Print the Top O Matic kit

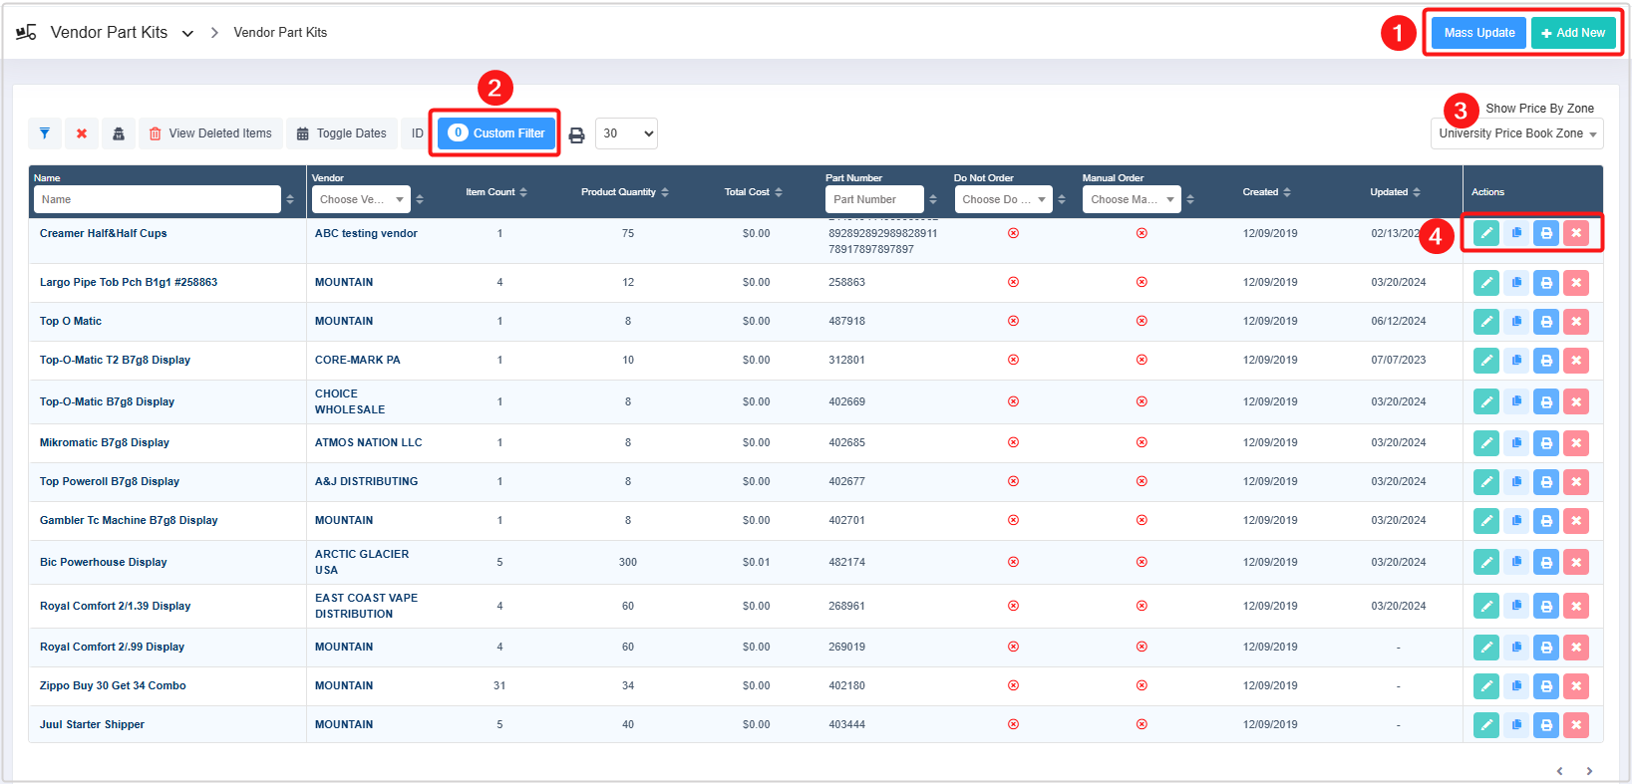coord(1546,322)
